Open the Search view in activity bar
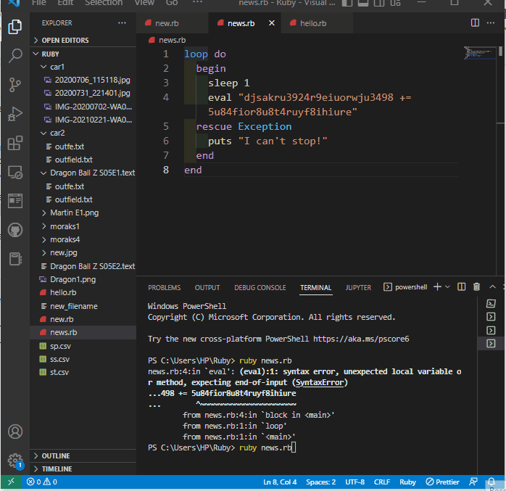The image size is (506, 491). pyautogui.click(x=14, y=56)
